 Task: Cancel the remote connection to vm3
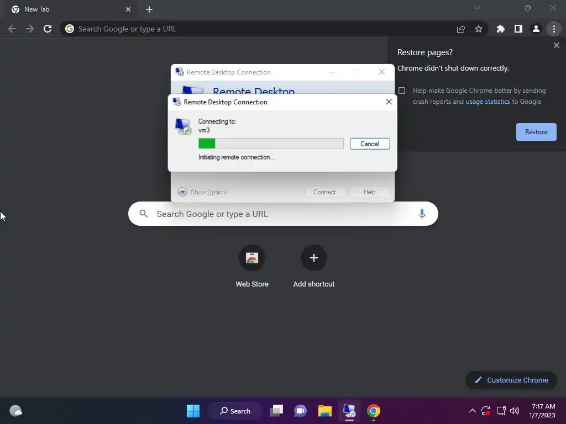[370, 144]
